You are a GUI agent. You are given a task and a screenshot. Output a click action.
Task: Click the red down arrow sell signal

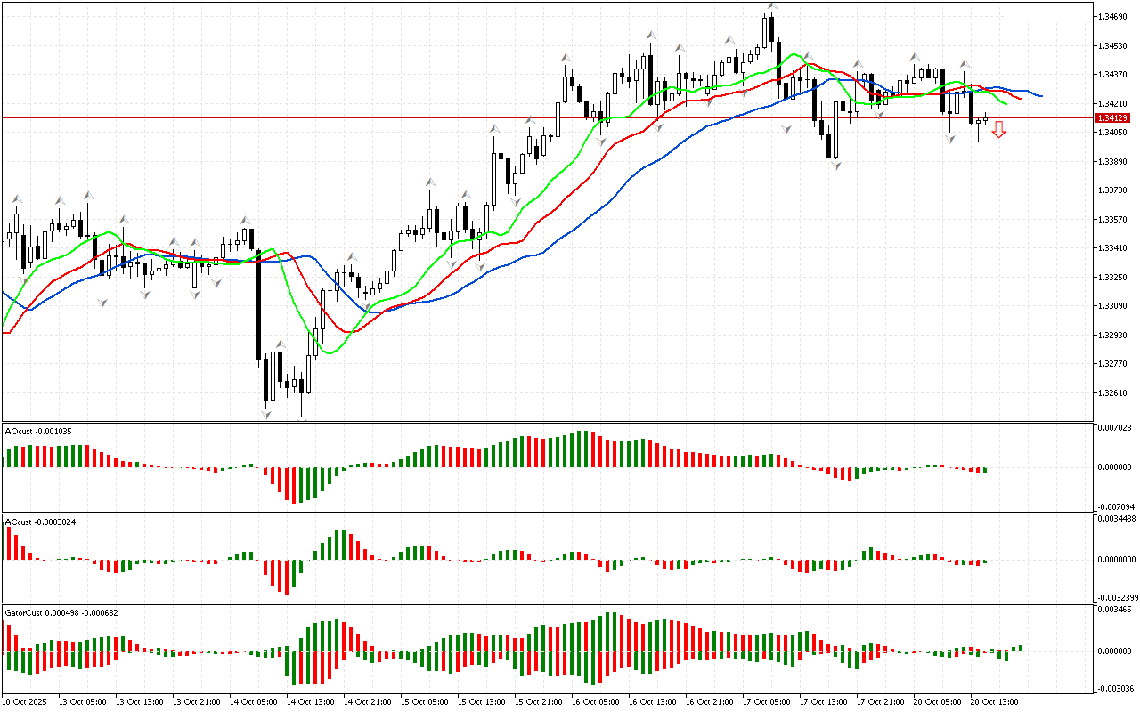click(x=999, y=130)
